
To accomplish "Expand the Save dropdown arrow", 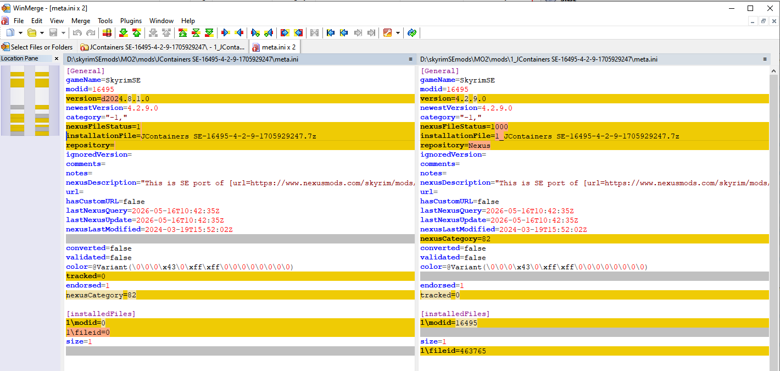I will pos(64,33).
